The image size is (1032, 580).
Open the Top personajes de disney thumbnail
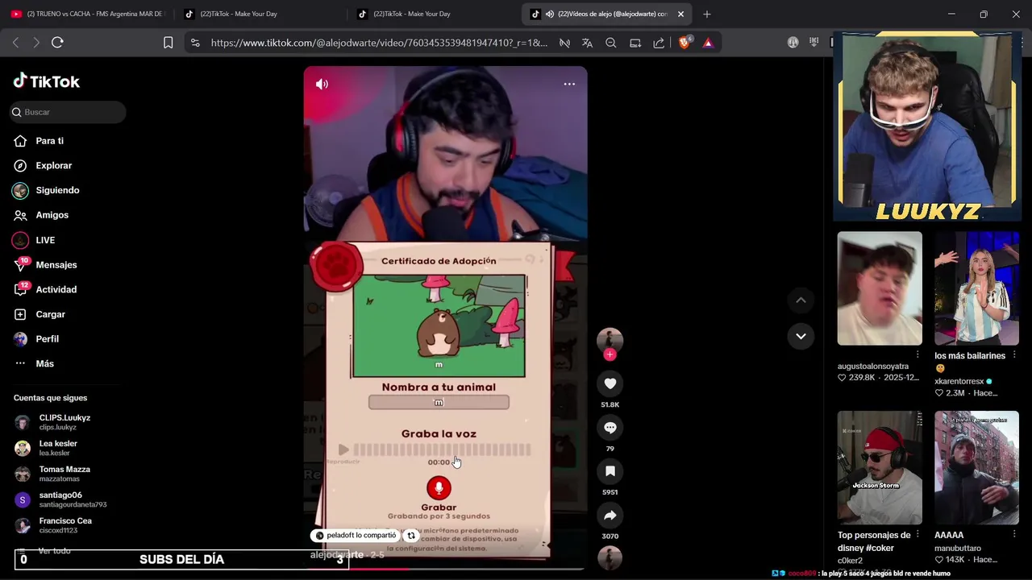pos(880,468)
